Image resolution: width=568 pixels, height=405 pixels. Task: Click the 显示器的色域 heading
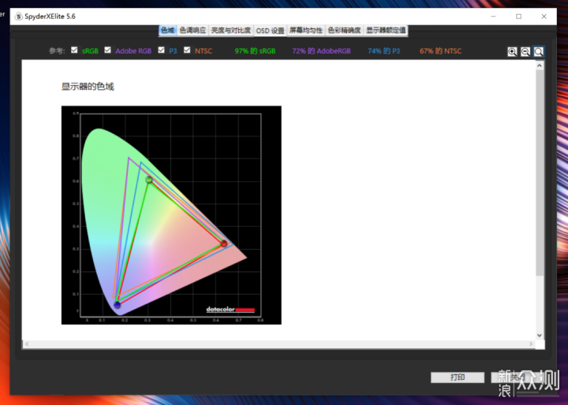[x=88, y=87]
